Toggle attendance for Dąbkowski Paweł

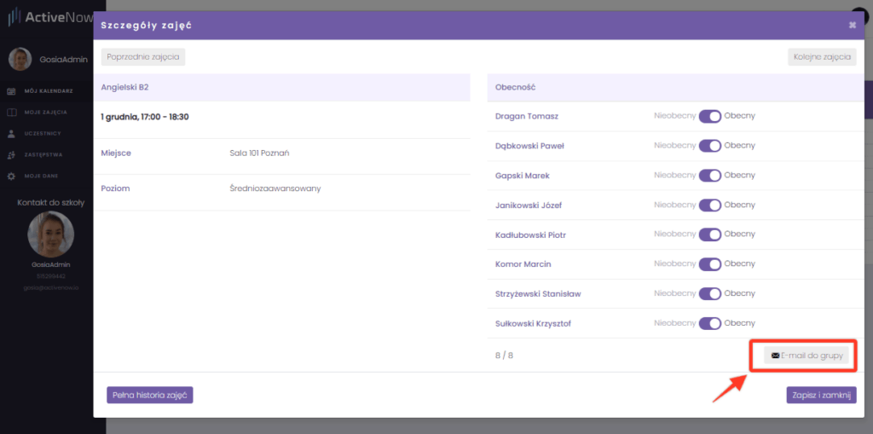click(x=710, y=146)
